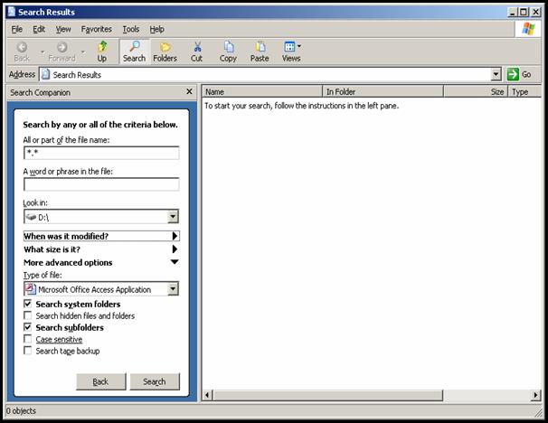Open the Favorites menu
548x423 pixels.
point(96,29)
